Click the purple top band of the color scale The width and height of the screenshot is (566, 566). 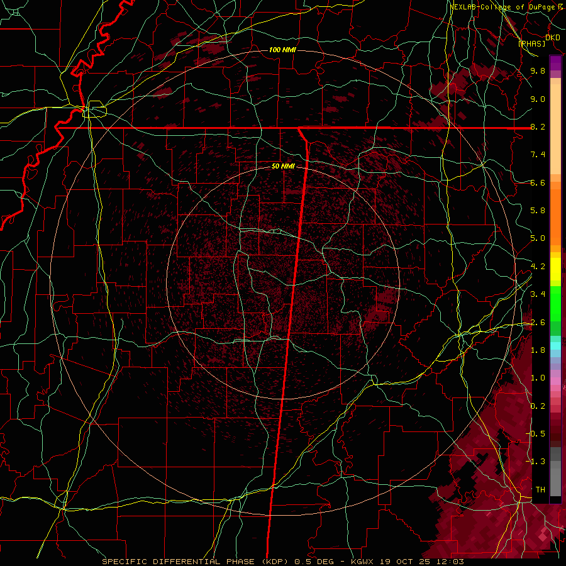[555, 64]
